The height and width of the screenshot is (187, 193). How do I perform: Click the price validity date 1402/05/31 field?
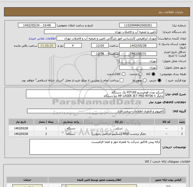pos(138,53)
